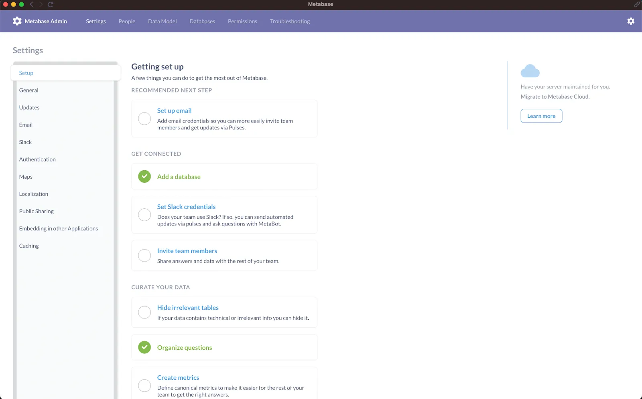
Task: Click the Hide irrelevant tables link
Action: (x=188, y=308)
